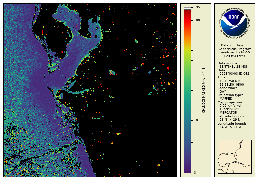Click the longitude bounds 84 W -> 81 W
The width and height of the screenshot is (259, 180).
pos(231,127)
